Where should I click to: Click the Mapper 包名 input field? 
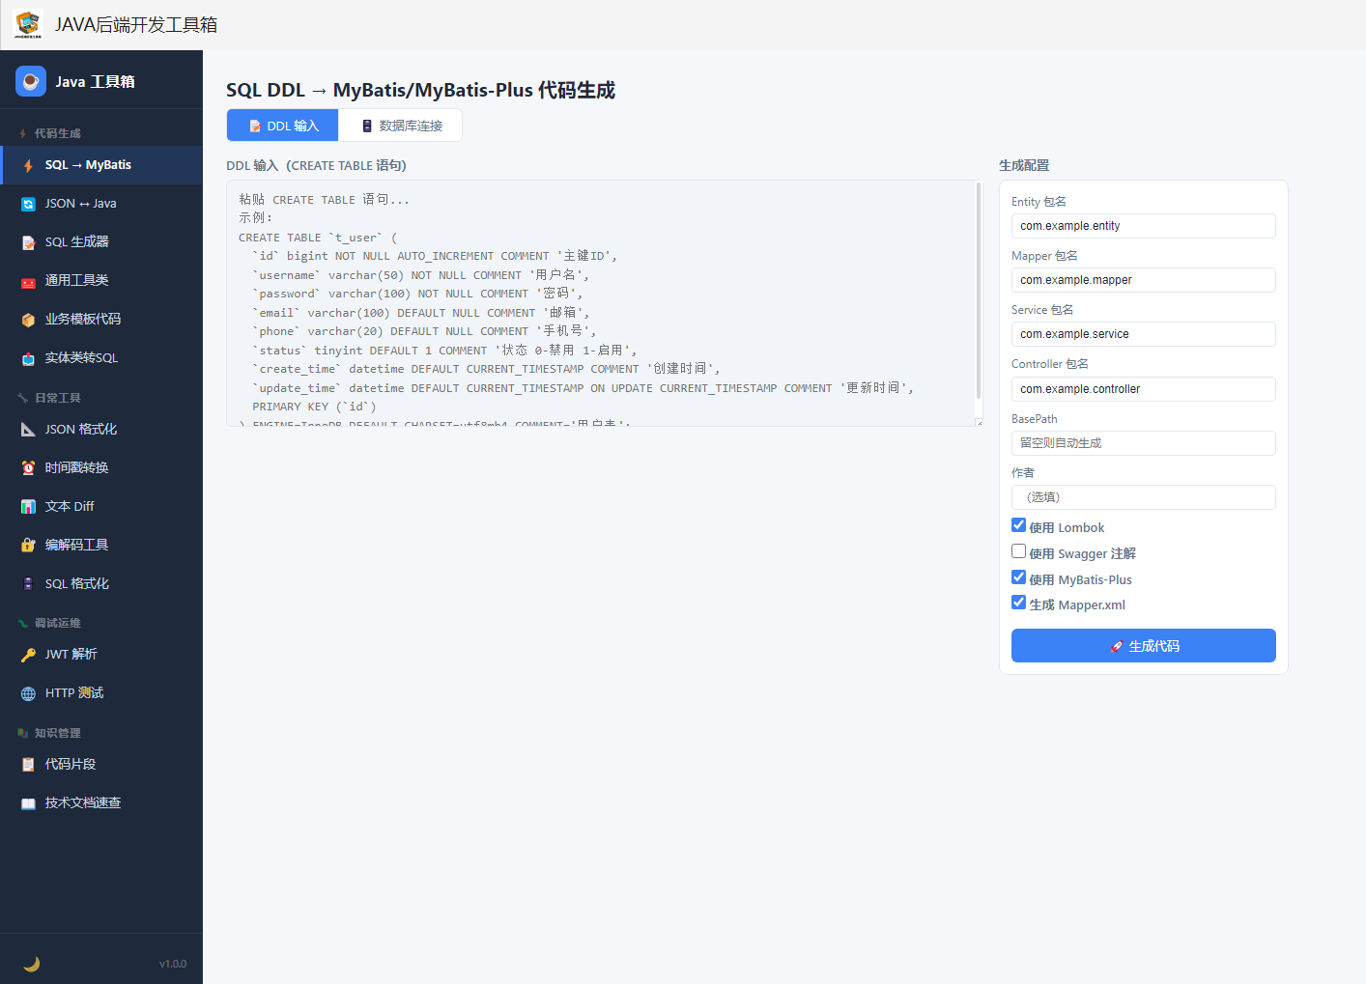[1144, 280]
